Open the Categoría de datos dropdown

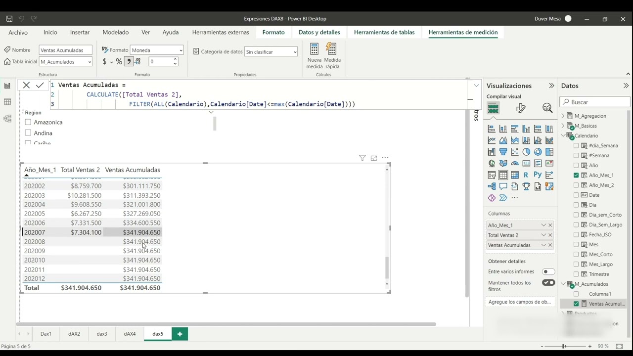271,51
